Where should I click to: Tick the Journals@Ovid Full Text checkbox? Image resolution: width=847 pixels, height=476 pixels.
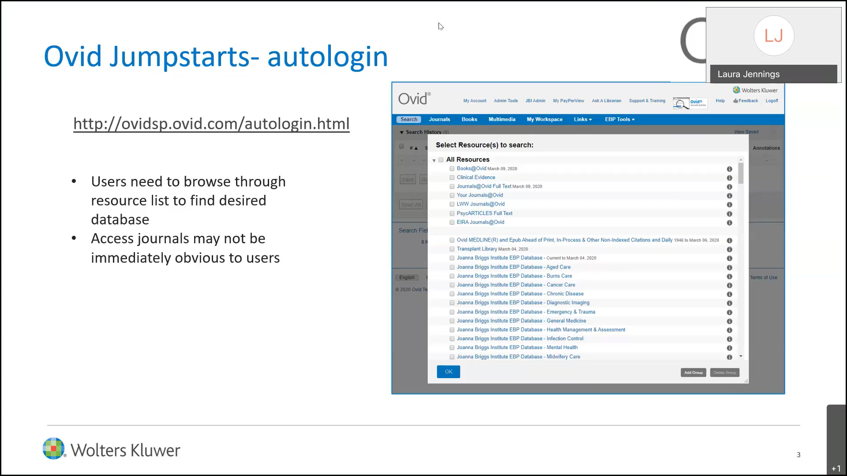452,186
